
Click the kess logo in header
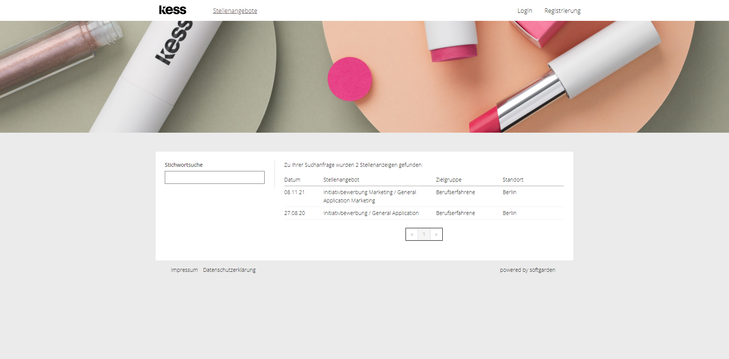click(x=172, y=10)
